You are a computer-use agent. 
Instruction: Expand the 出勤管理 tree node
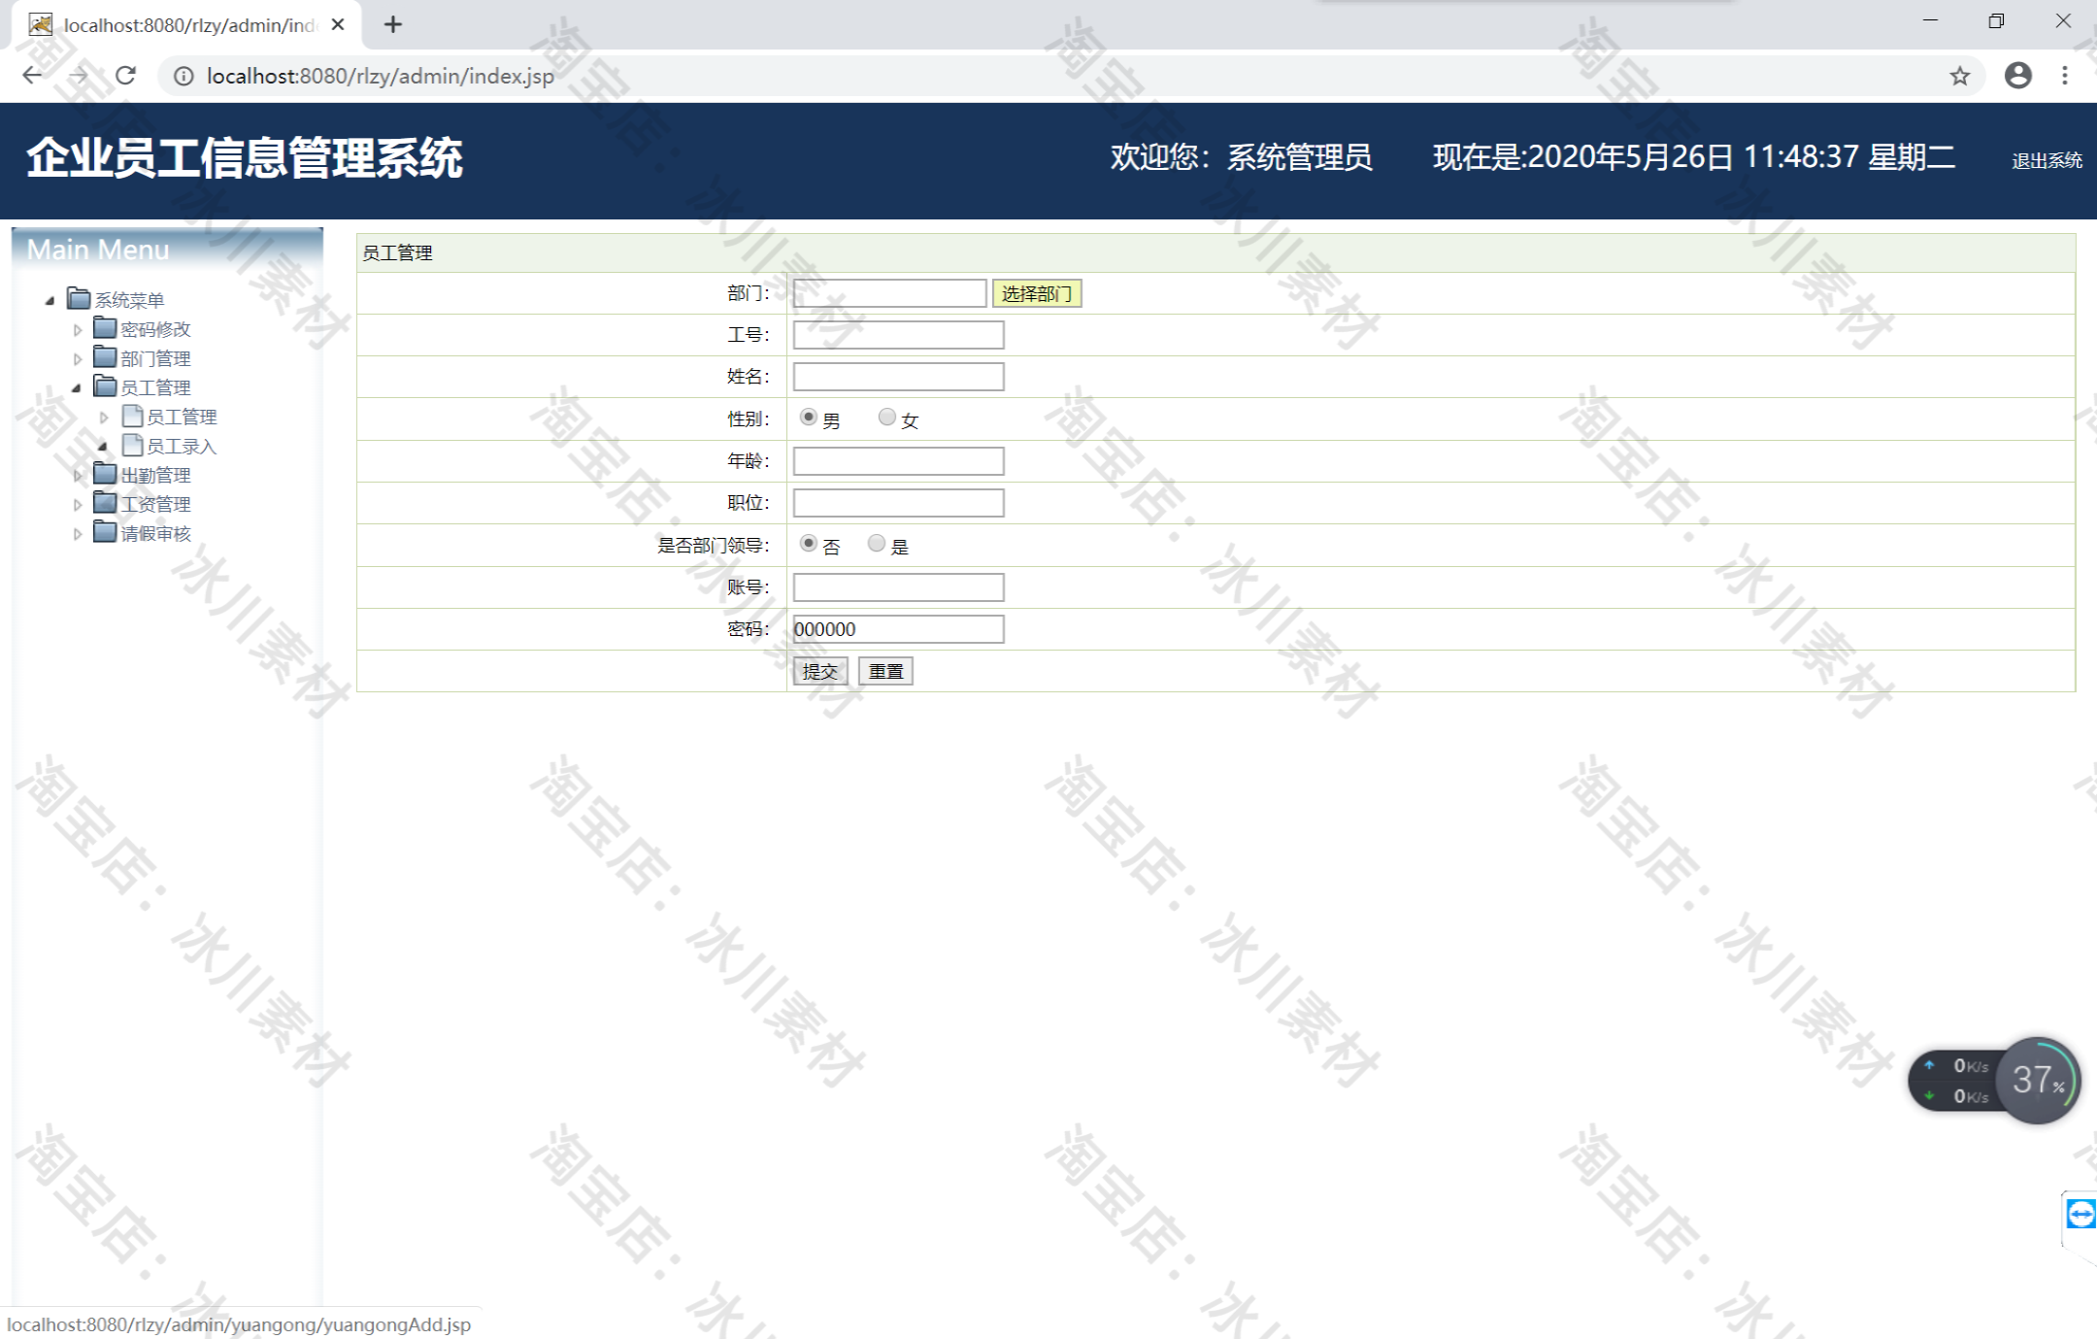pyautogui.click(x=77, y=476)
